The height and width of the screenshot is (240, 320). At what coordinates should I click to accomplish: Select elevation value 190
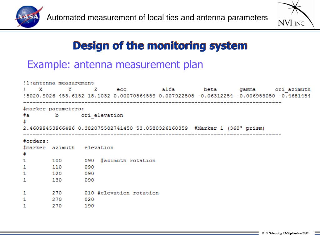89,206
